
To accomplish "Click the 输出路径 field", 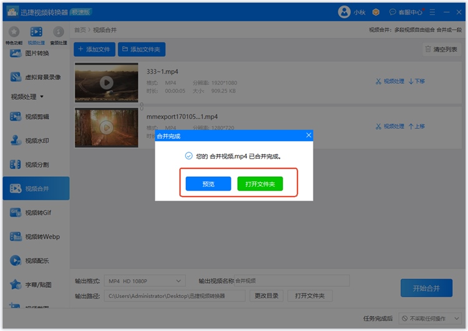I will coord(175,296).
